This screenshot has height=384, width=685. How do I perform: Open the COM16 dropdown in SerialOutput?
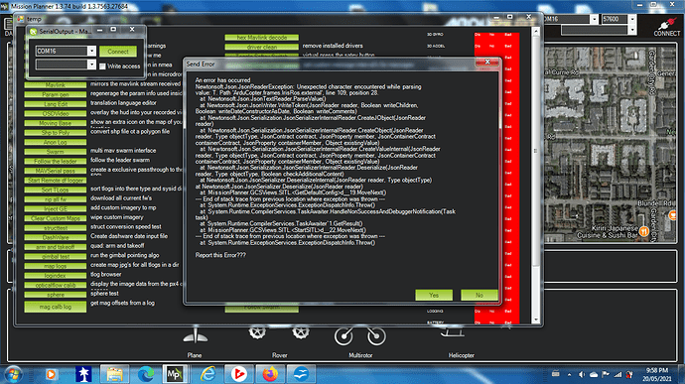(91, 52)
